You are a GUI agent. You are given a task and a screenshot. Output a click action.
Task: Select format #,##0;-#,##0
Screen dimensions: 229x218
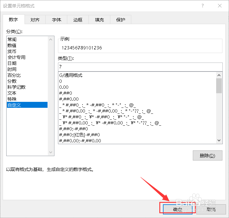pos(137,129)
